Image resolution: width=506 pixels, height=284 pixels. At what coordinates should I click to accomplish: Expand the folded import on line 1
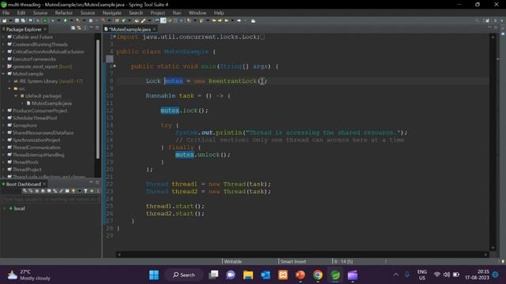[x=115, y=37]
